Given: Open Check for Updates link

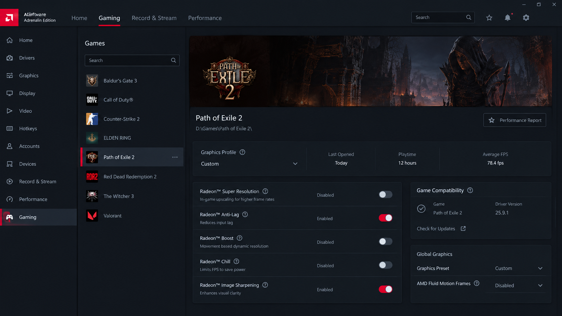Looking at the screenshot, I should [x=441, y=228].
